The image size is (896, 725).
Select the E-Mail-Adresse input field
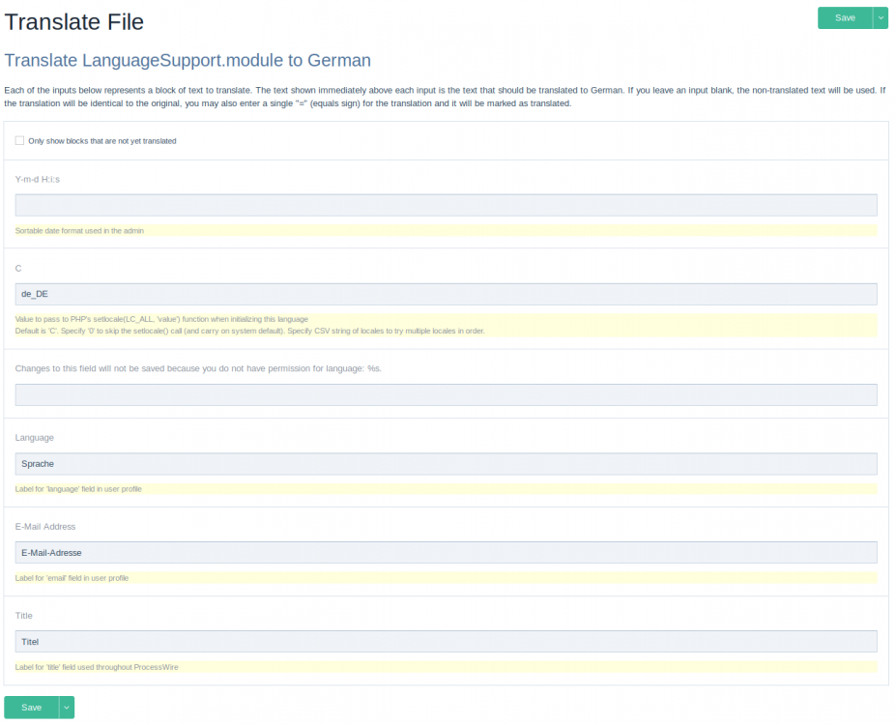[x=446, y=552]
